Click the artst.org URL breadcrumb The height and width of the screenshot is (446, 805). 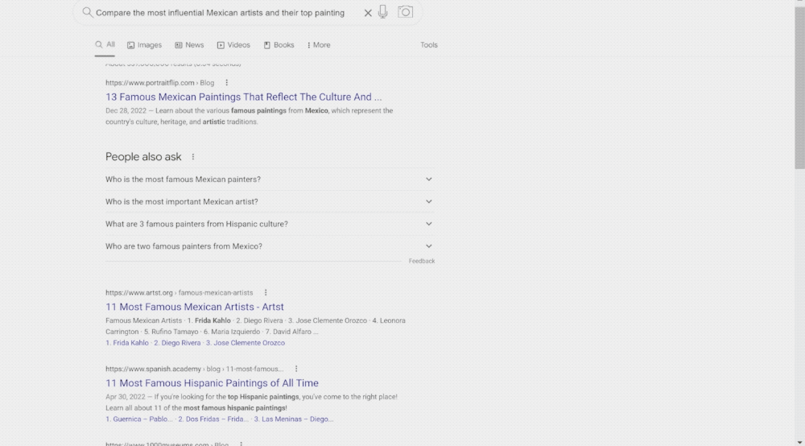coord(180,292)
